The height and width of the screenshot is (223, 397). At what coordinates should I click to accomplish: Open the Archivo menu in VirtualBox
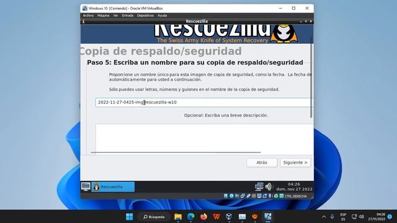click(x=88, y=15)
